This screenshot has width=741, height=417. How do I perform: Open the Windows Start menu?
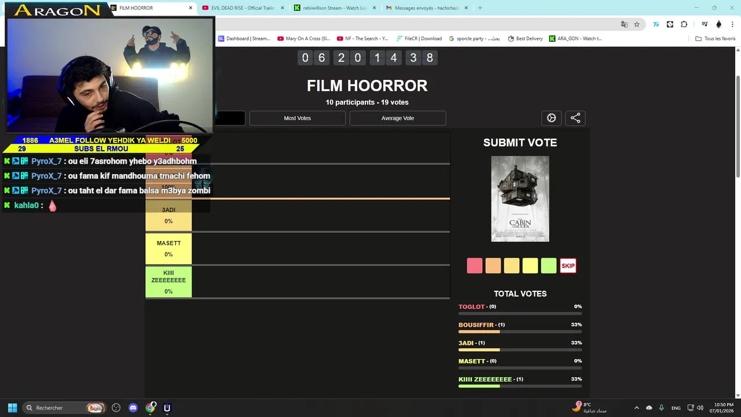point(12,408)
